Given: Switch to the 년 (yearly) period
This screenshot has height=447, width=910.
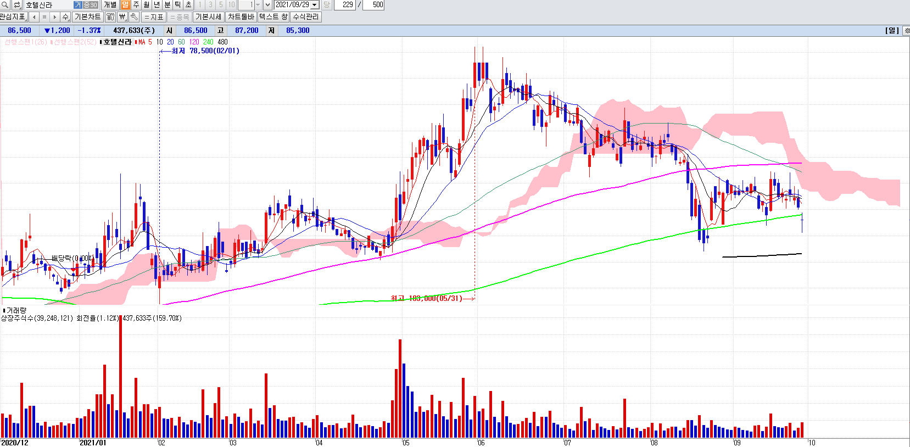Looking at the screenshot, I should pyautogui.click(x=157, y=5).
